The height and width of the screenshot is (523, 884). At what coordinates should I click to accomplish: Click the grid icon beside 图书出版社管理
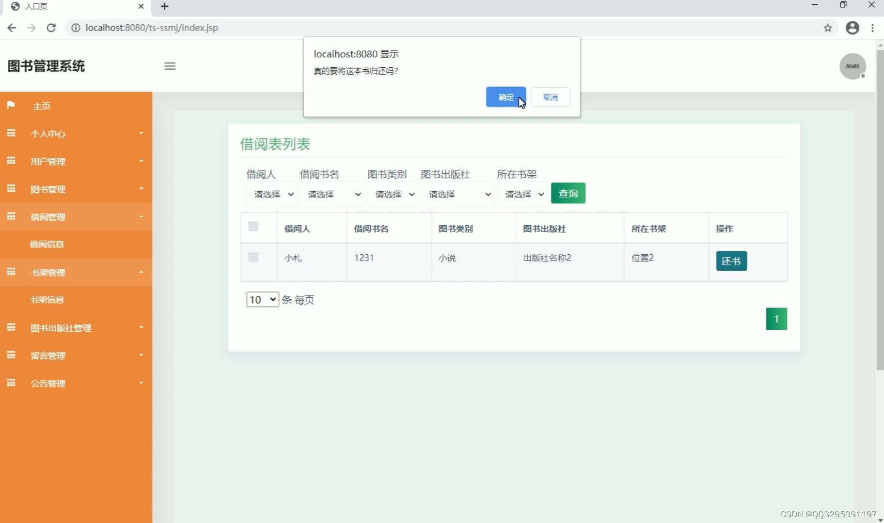coord(11,327)
